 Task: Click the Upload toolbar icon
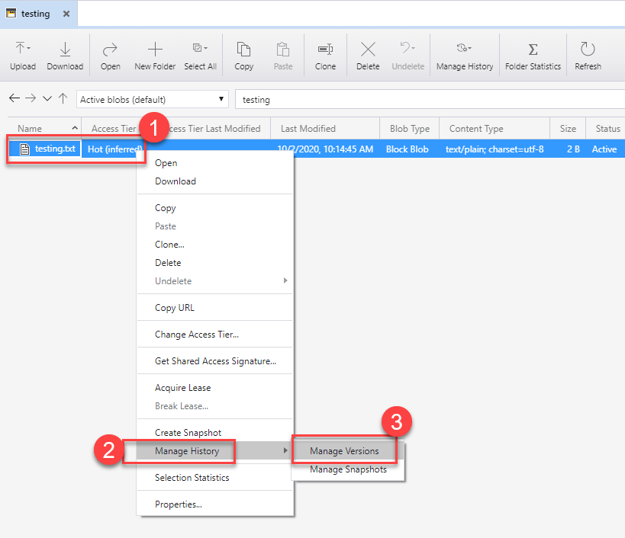coord(22,56)
